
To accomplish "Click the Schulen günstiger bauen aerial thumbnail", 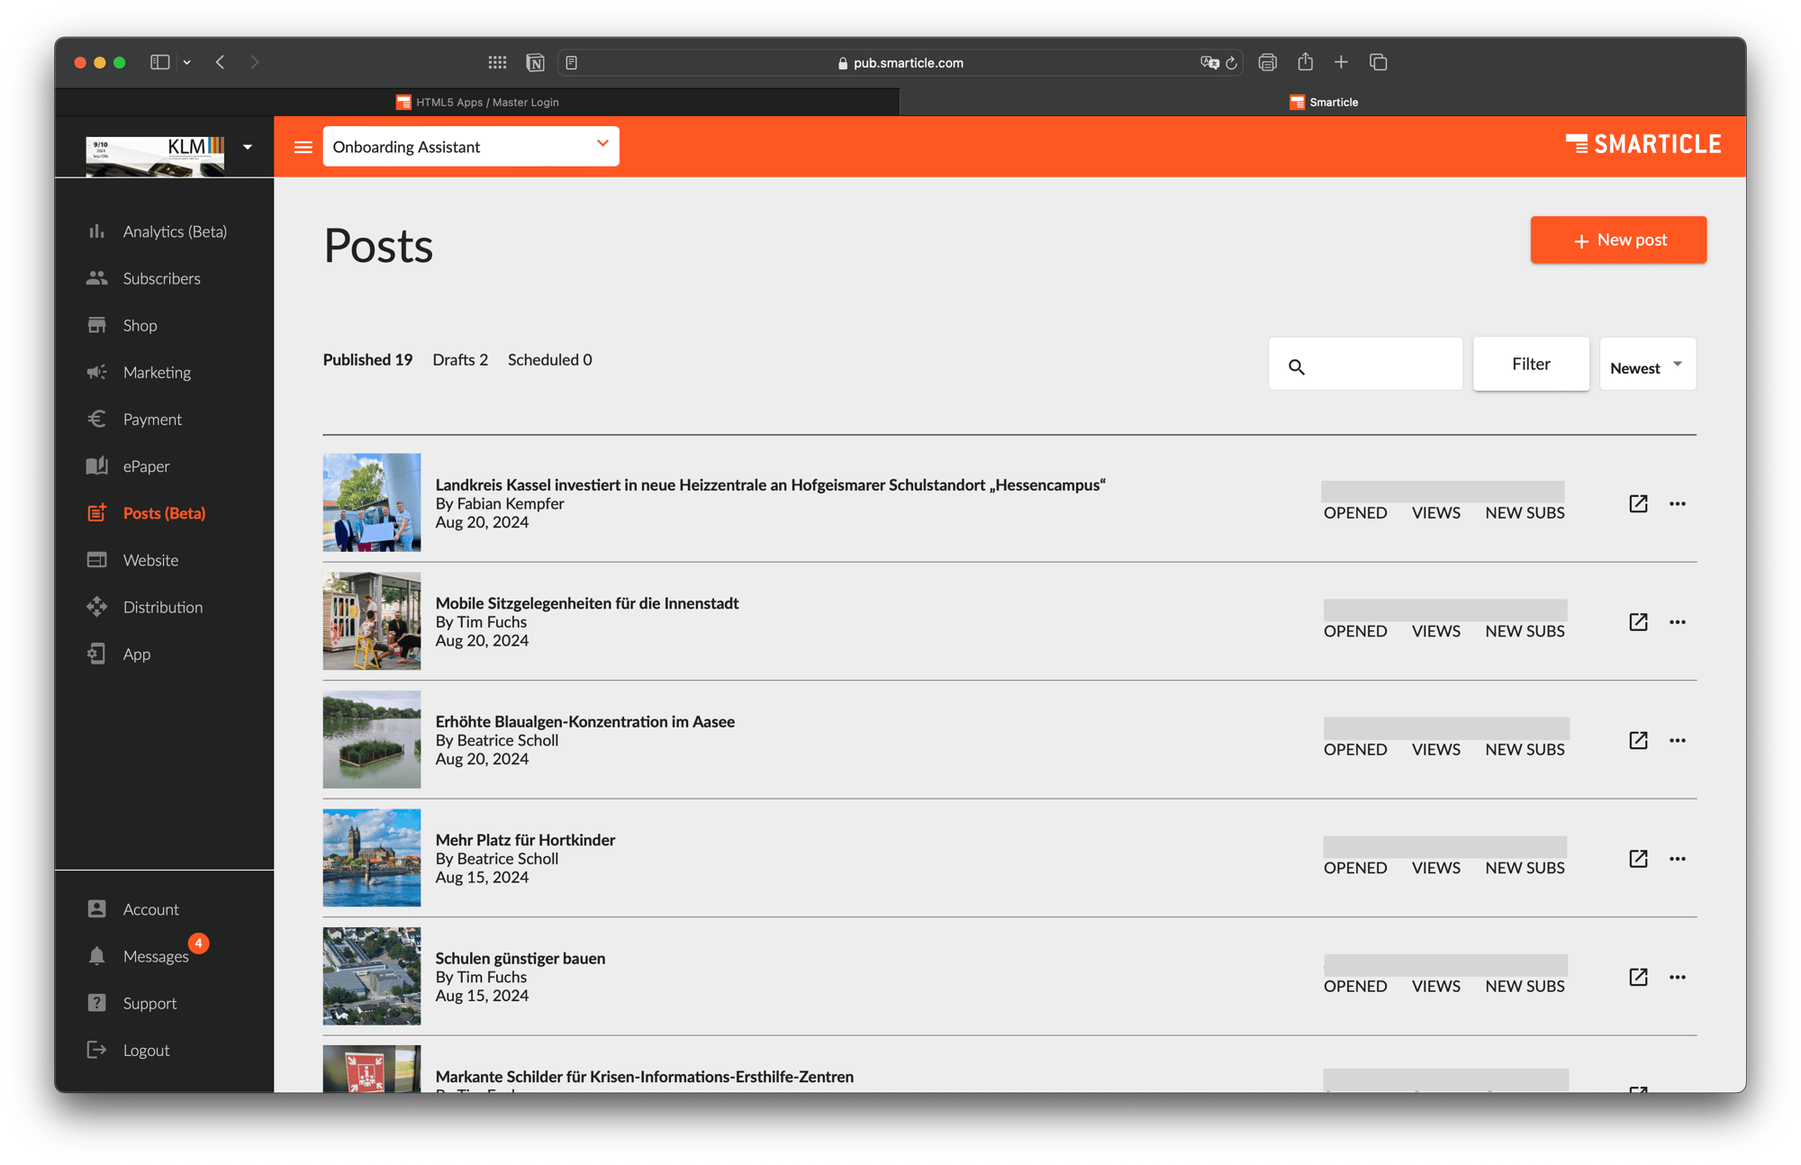I will [372, 976].
